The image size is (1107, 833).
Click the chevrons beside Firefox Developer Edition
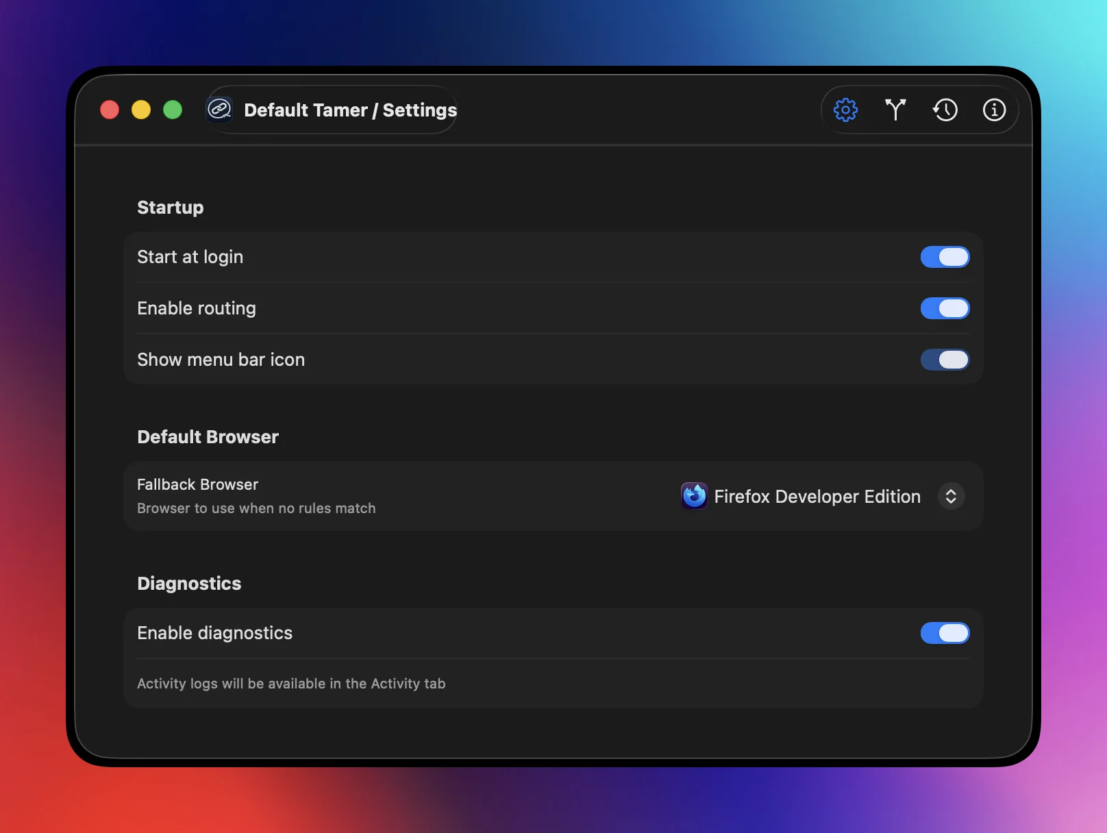point(951,496)
